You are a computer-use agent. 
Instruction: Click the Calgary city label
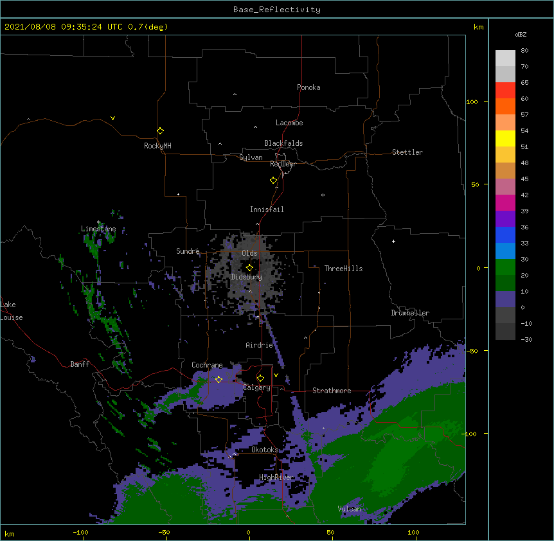coord(256,387)
